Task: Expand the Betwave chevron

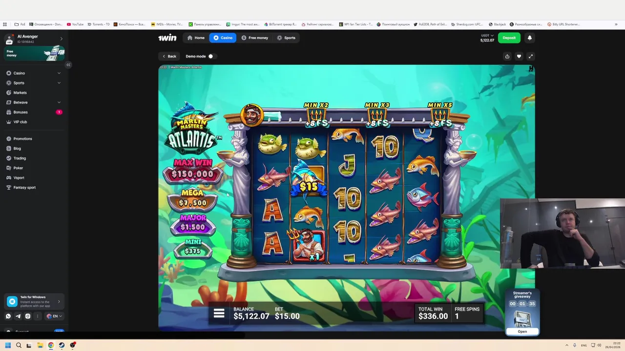Action: click(59, 102)
